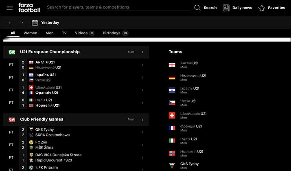Click Israel flag in Teams list
Image resolution: width=291 pixels, height=171 pixels.
point(172,90)
